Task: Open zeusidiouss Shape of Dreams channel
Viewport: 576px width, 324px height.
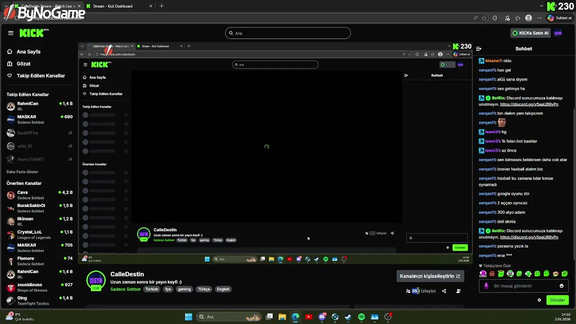Action: click(40, 288)
